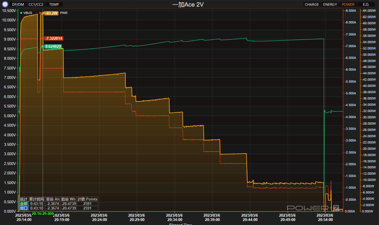Image resolution: width=379 pixels, height=225 pixels.
Task: Select the green 全部 statistics row header
Action: [24, 204]
